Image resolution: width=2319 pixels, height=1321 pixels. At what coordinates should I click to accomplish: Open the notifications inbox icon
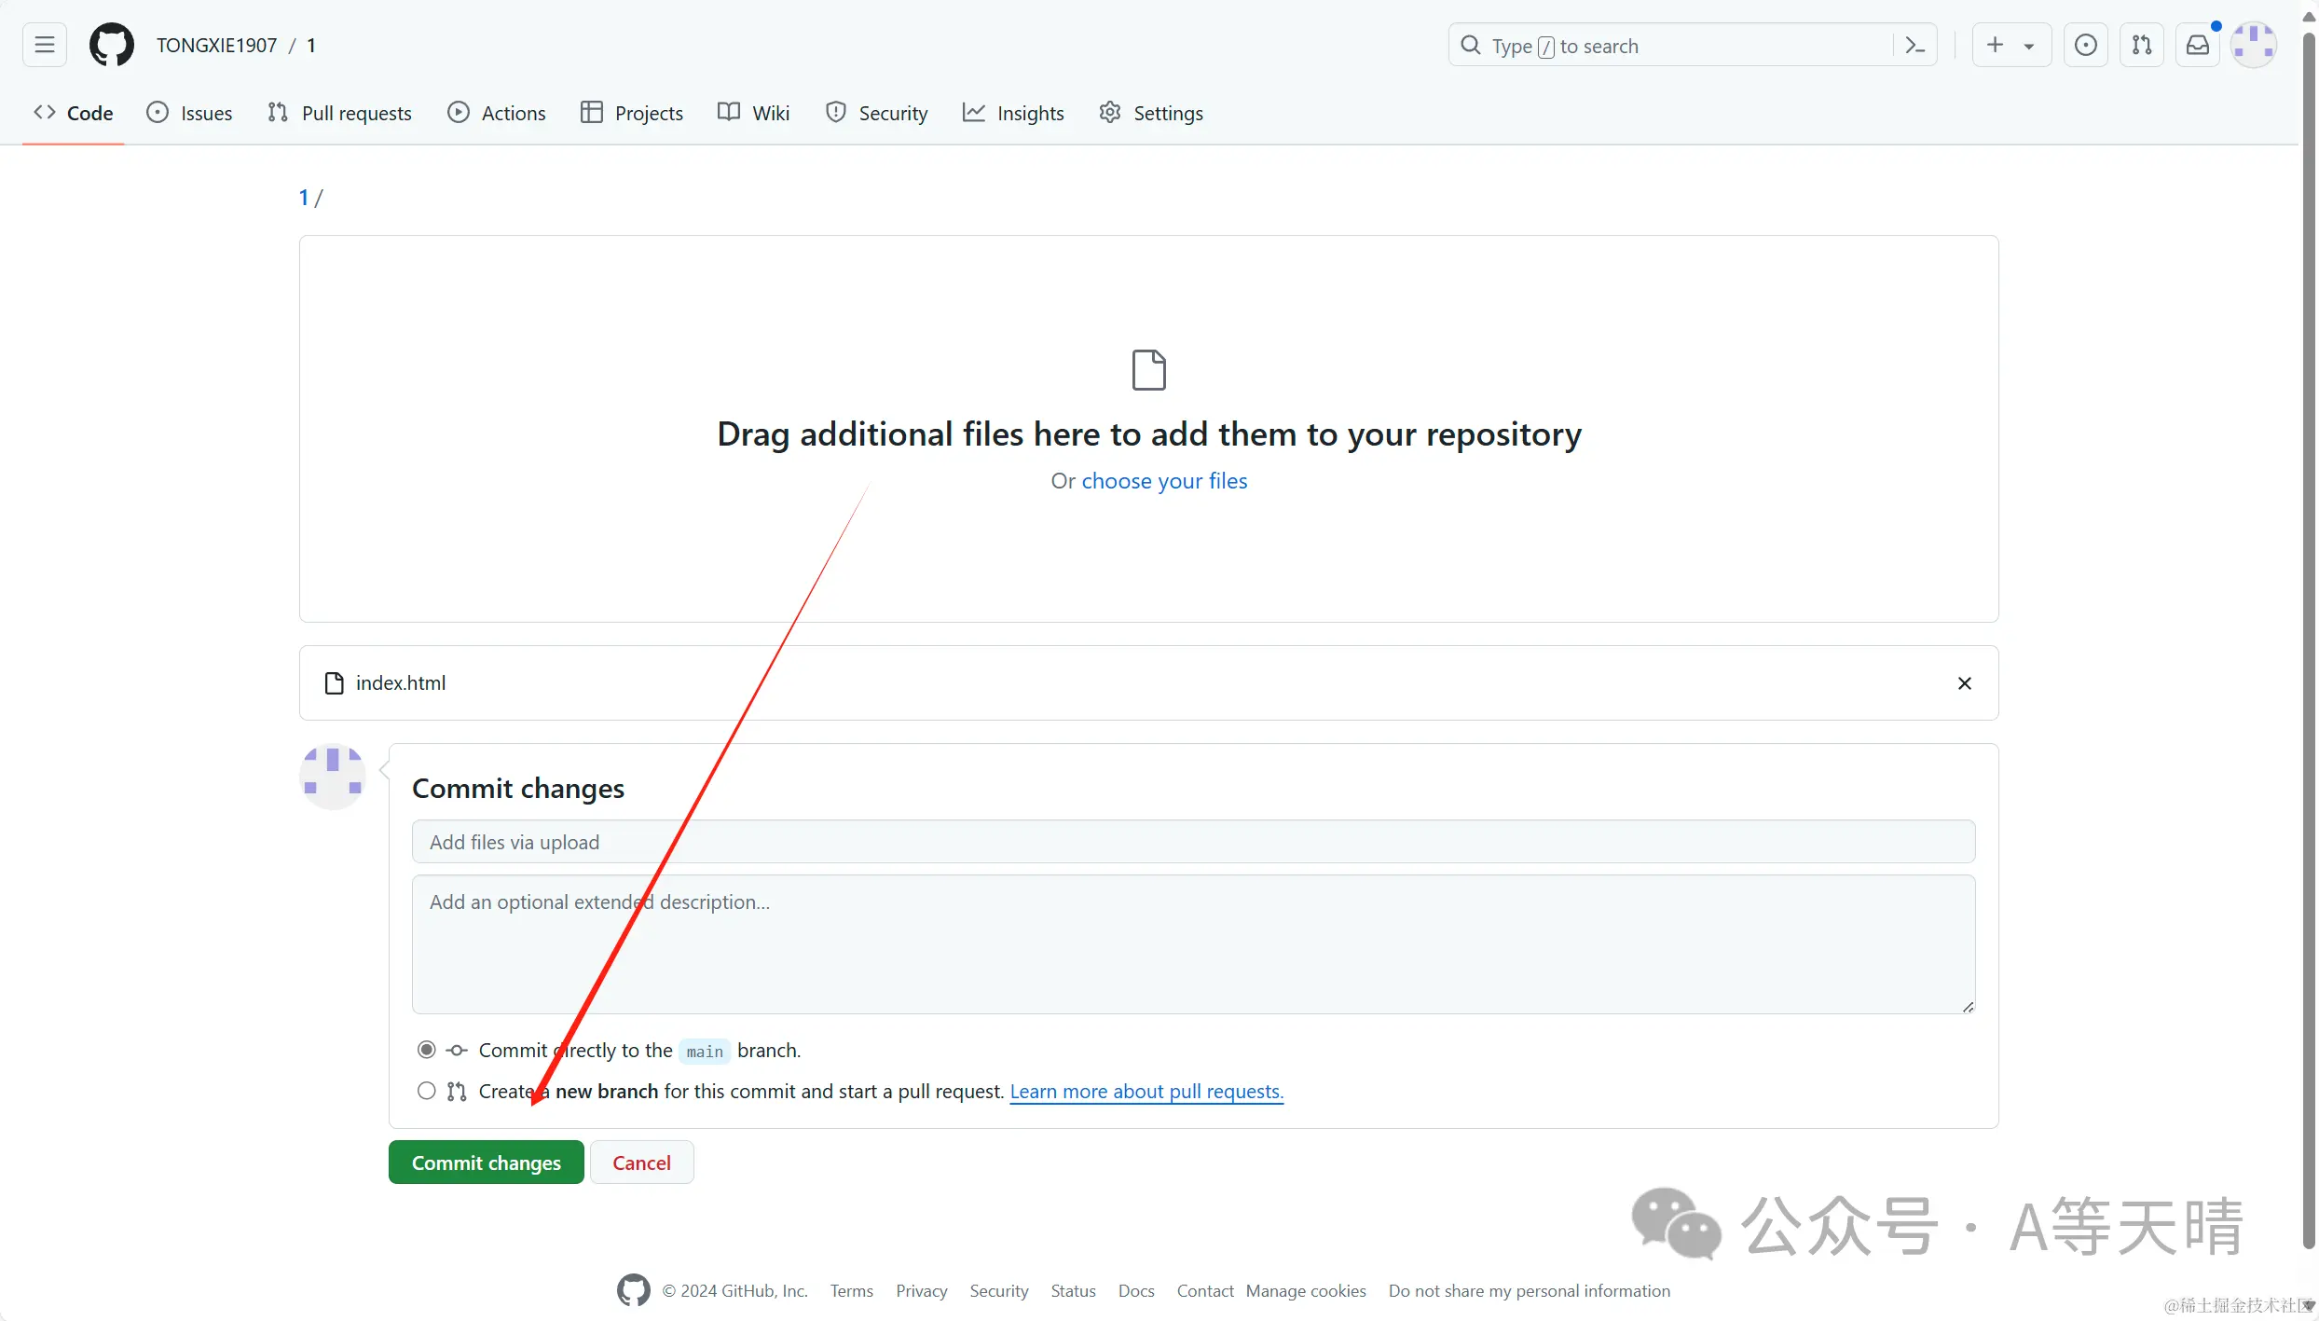coord(2198,45)
